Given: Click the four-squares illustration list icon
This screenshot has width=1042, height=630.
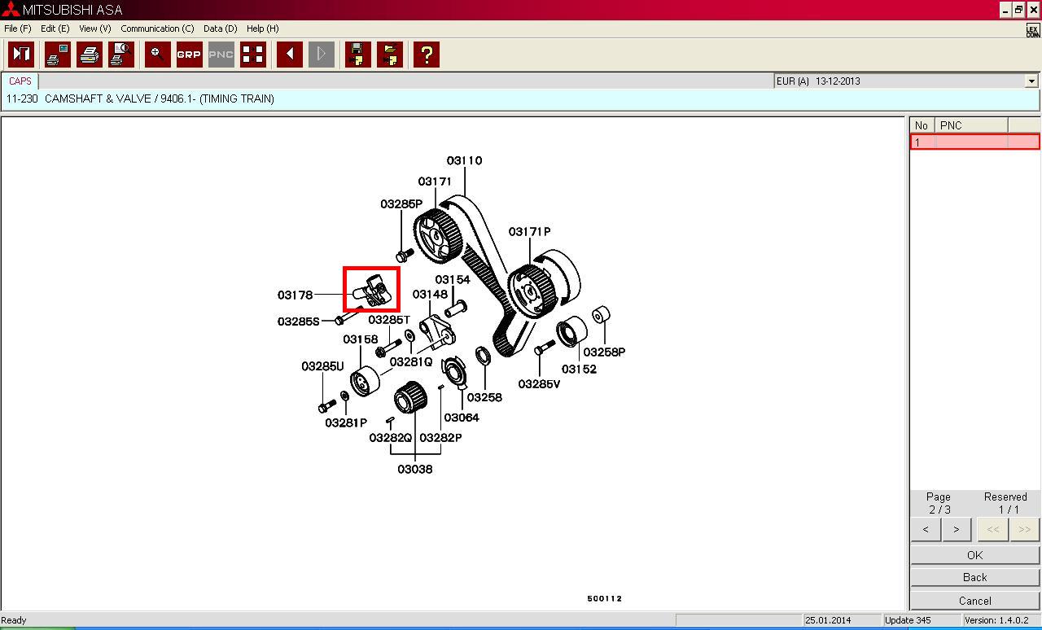Looking at the screenshot, I should [253, 55].
